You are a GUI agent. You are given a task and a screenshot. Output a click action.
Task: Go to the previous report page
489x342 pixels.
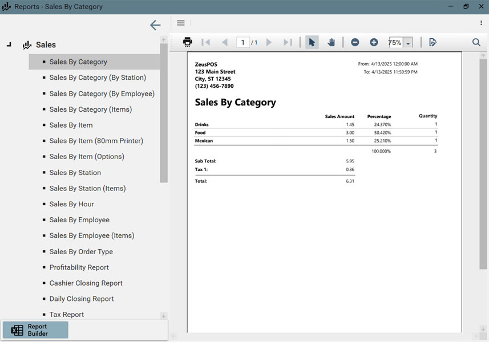[225, 42]
